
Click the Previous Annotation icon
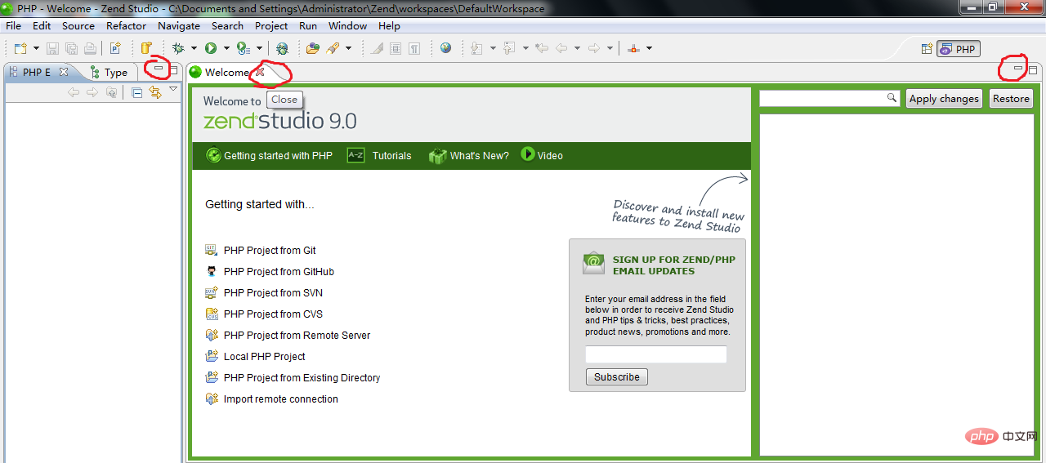[x=509, y=49]
